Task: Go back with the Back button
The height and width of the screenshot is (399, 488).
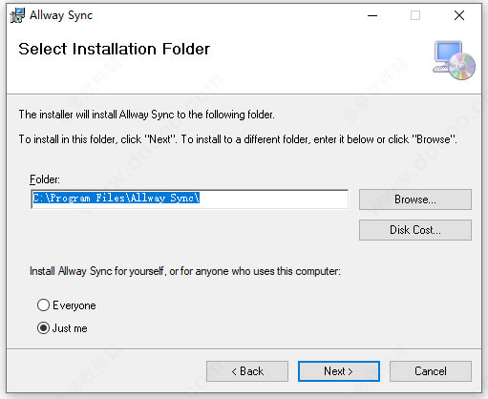Action: pyautogui.click(x=247, y=371)
